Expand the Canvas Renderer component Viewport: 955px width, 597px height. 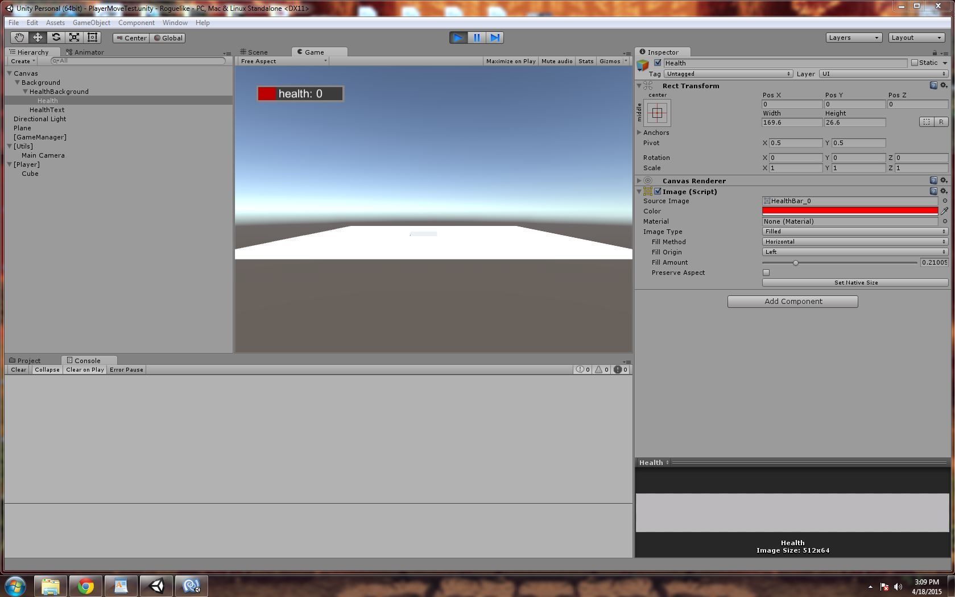point(639,180)
